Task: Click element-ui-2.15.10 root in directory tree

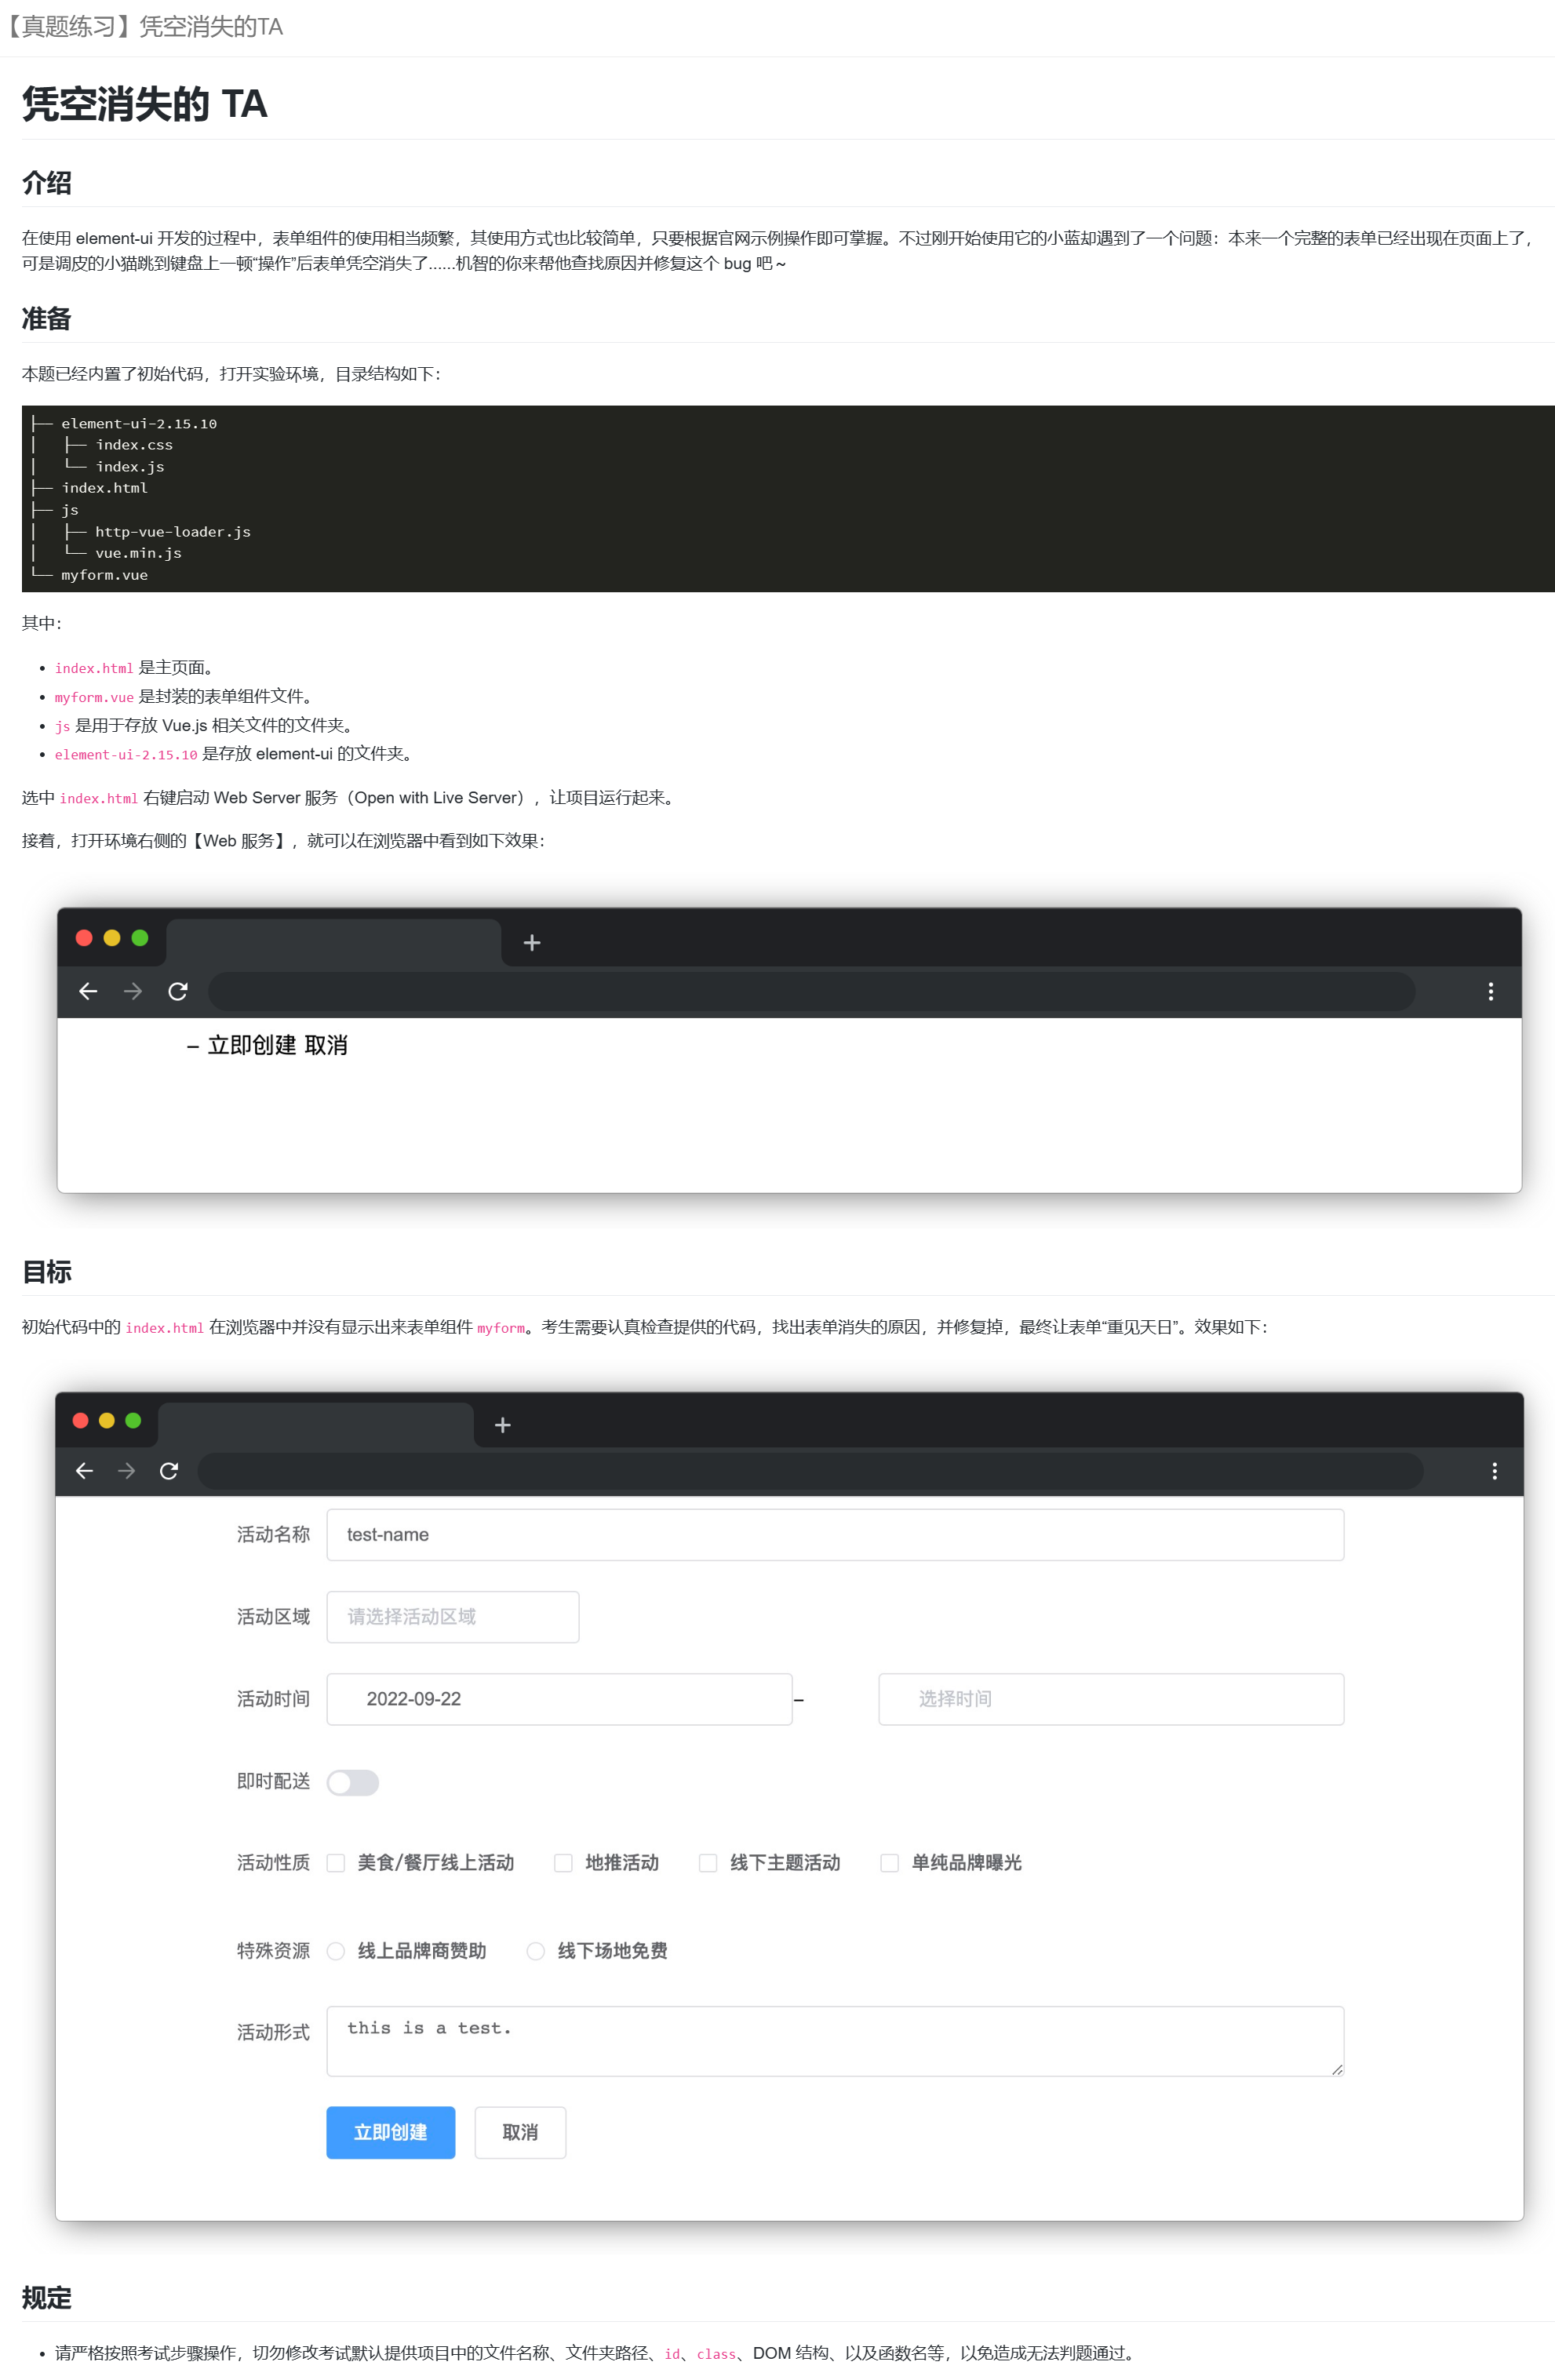Action: coord(139,424)
